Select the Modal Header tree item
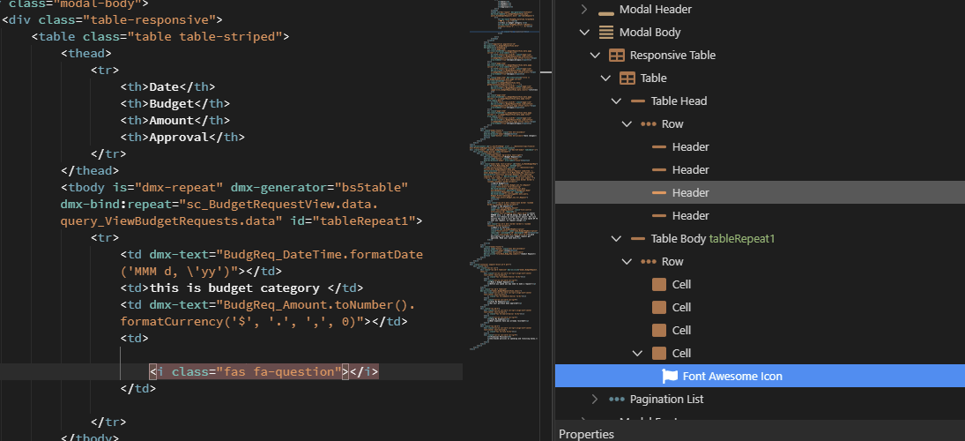 (x=656, y=10)
